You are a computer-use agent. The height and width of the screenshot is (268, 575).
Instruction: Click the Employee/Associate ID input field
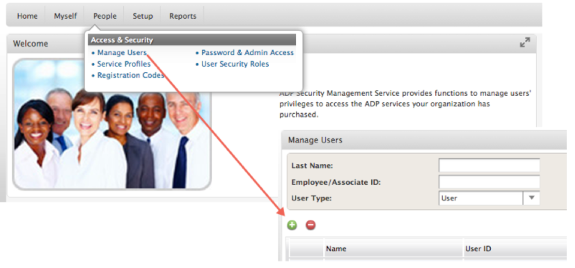(489, 182)
